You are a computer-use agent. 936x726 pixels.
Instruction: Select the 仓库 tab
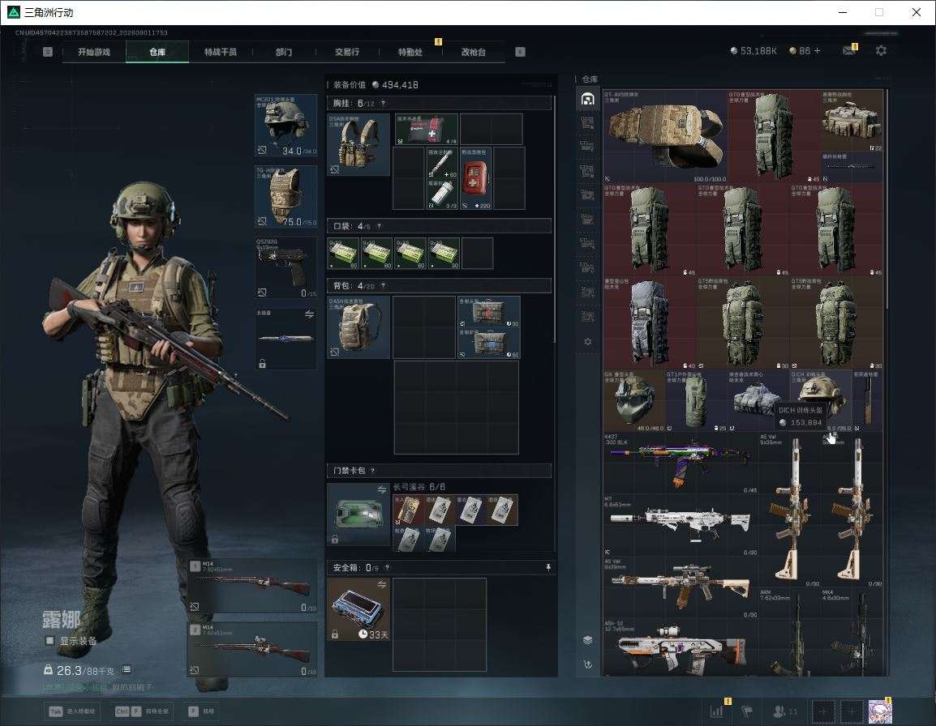pyautogui.click(x=157, y=52)
